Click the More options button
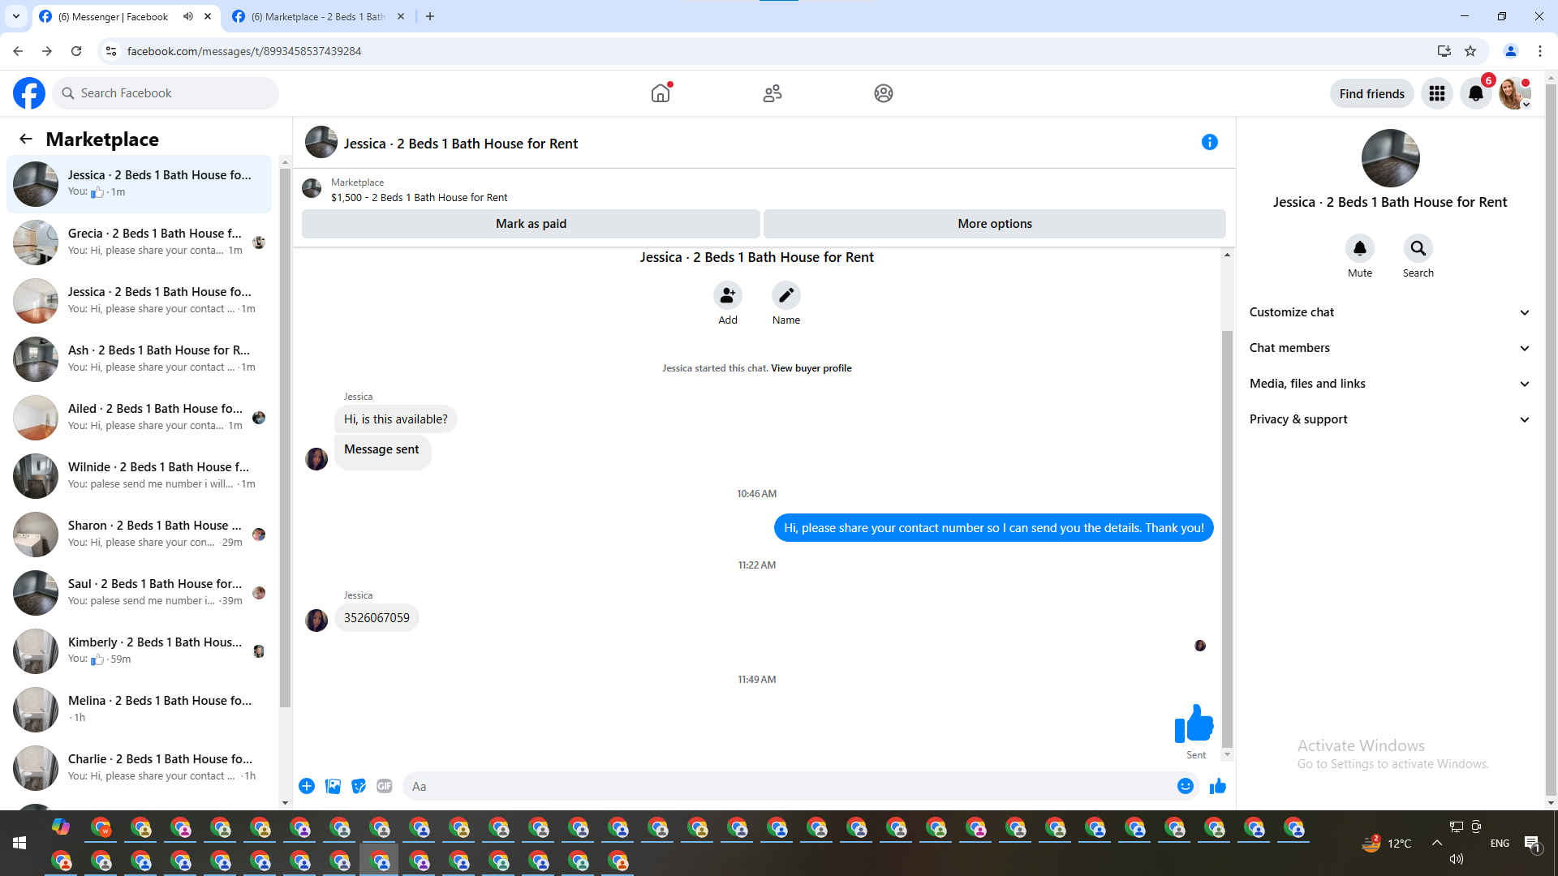The width and height of the screenshot is (1558, 876). point(995,224)
